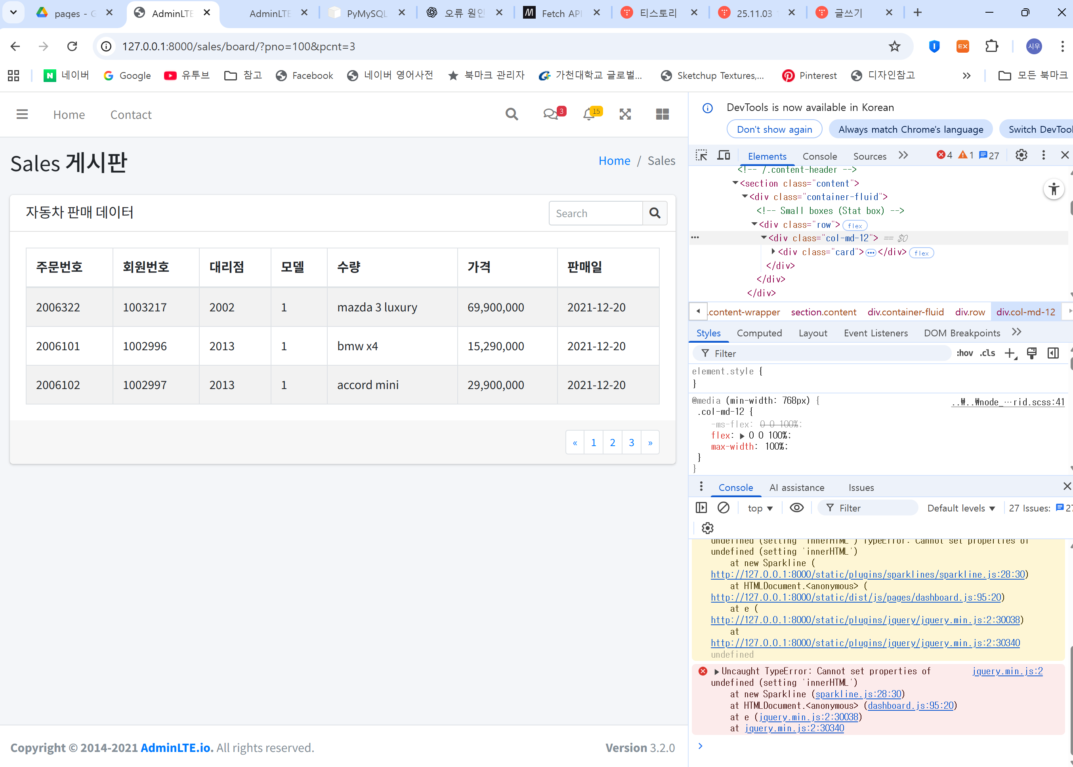Switch to the Computed tab
Screen dimensions: 1073x767
click(x=759, y=333)
